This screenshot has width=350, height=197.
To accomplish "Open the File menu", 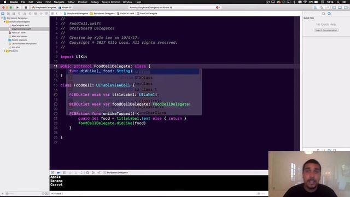I will click(23, 2).
